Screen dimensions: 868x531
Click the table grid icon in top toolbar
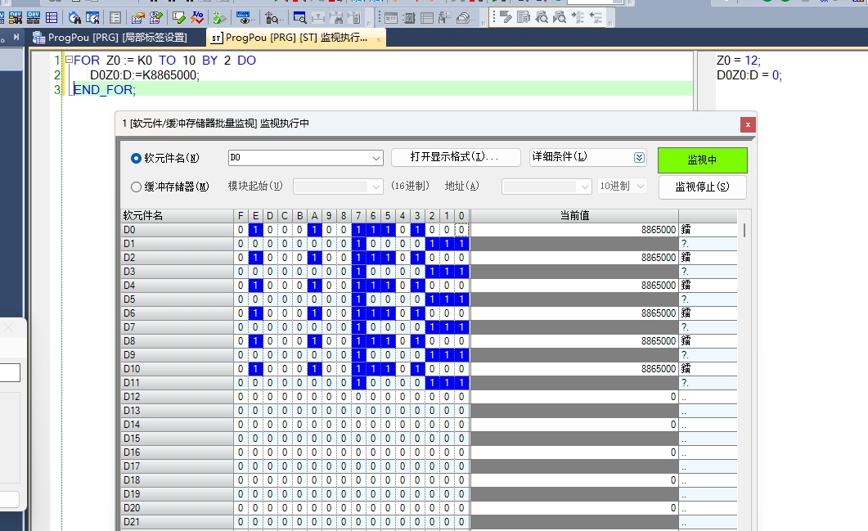[x=52, y=17]
